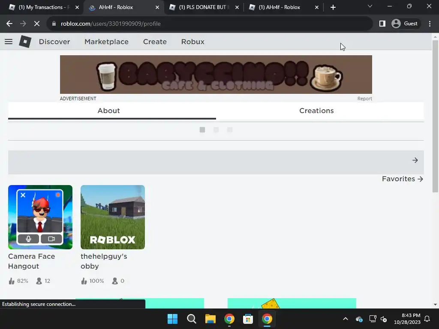Click the page vertical scrollbar thumb
This screenshot has width=439, height=329.
(x=435, y=116)
